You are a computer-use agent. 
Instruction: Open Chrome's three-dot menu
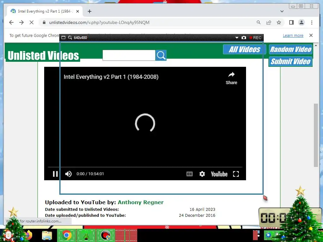pyautogui.click(x=312, y=22)
